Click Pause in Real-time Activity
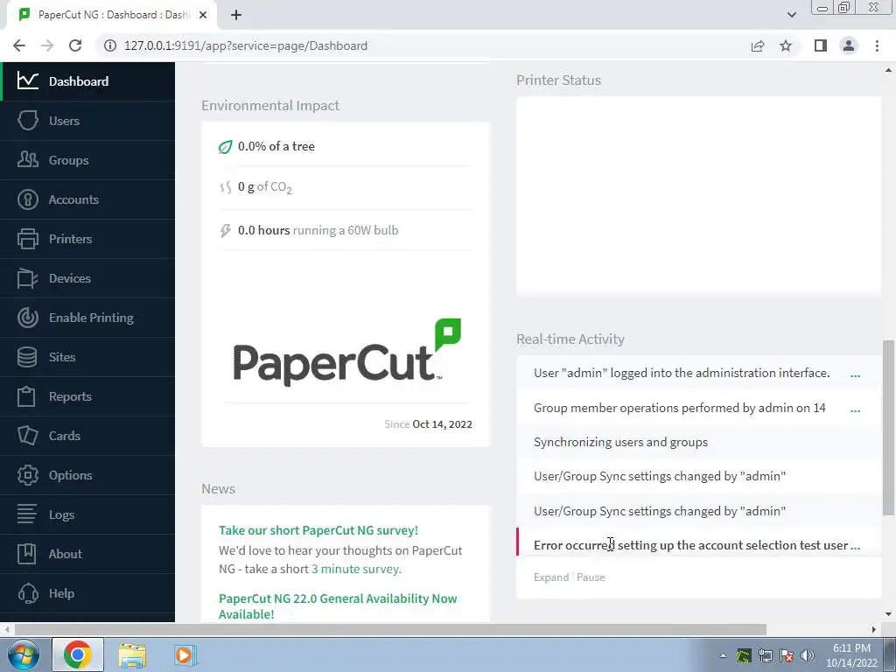This screenshot has height=672, width=896. tap(591, 577)
